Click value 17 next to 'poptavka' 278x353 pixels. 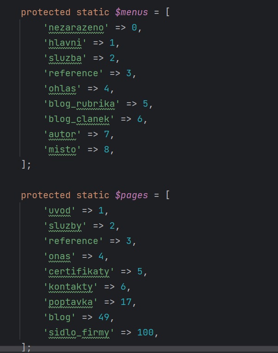(126, 302)
